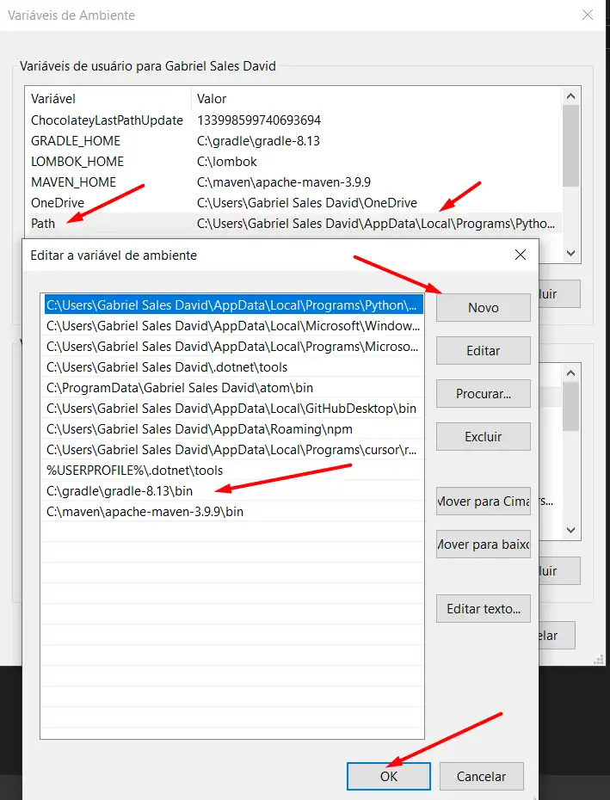Select the GRADLE_HOME variable row
The width and height of the screenshot is (610, 800).
[x=76, y=141]
